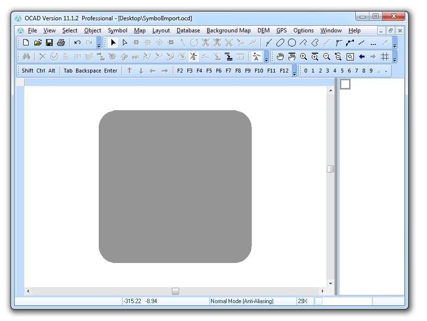The height and width of the screenshot is (321, 427).
Task: Save the map with the floppy disk icon
Action: click(x=49, y=43)
